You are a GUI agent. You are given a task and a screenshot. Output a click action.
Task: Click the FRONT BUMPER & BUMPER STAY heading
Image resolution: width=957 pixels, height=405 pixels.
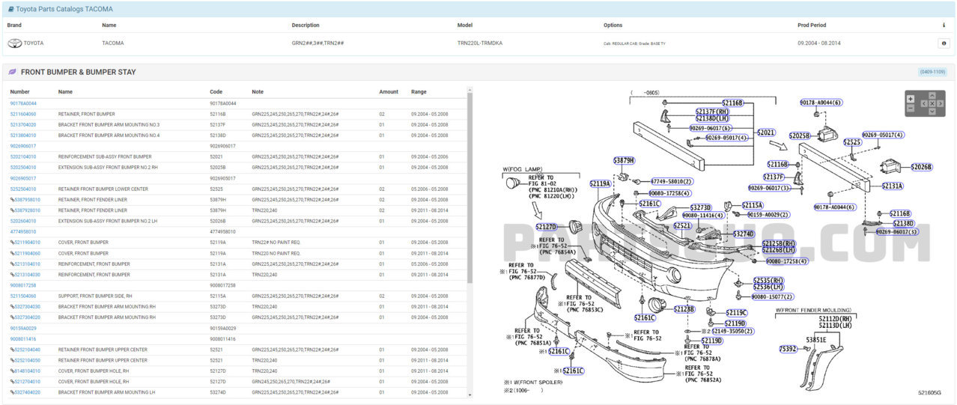click(x=79, y=72)
